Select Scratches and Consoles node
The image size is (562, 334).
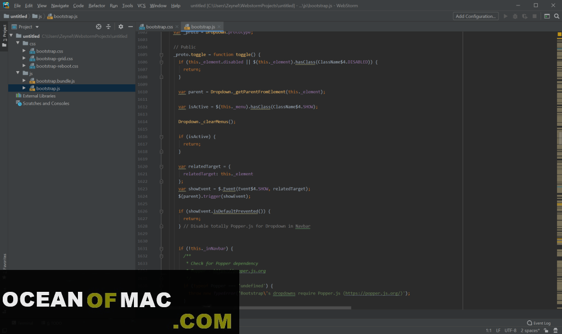pyautogui.click(x=46, y=103)
